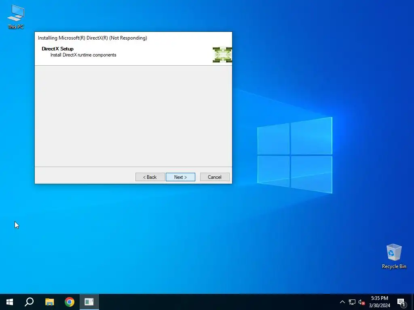This screenshot has height=310, width=414.
Task: Click the 'DirectX Setup' heading text
Action: [x=57, y=49]
